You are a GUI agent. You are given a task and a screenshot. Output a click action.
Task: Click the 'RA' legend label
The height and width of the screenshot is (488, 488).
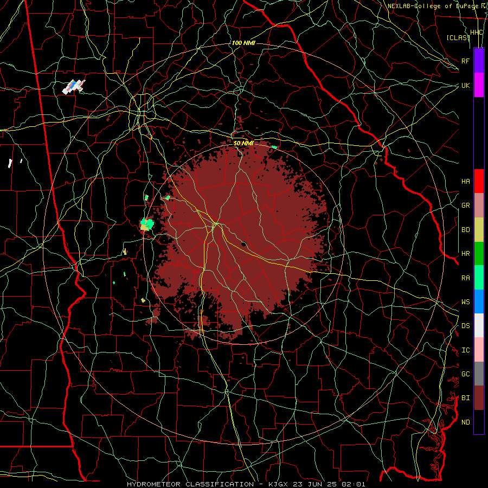pyautogui.click(x=466, y=278)
